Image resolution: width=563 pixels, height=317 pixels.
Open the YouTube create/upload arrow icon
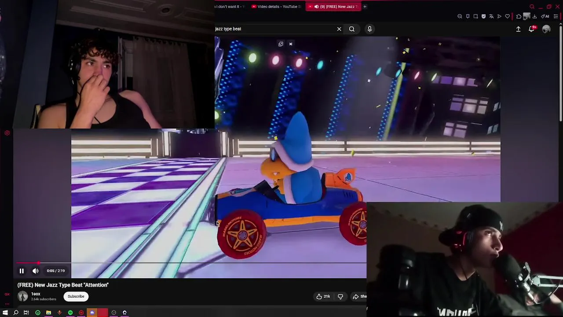(518, 29)
